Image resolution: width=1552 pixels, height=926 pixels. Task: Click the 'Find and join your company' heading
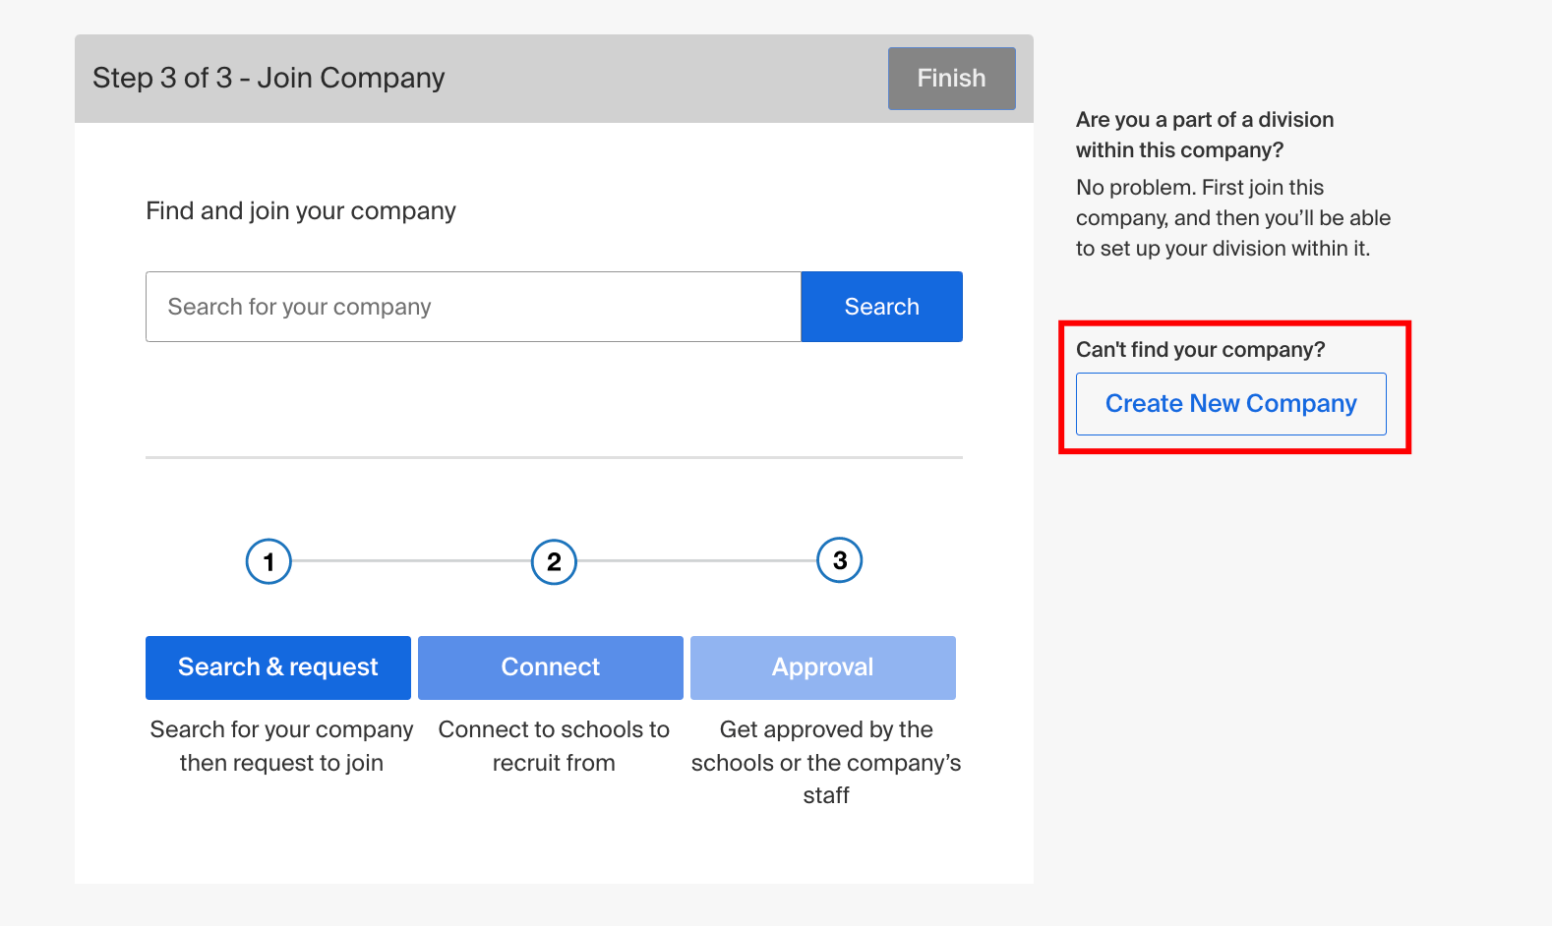point(301,211)
